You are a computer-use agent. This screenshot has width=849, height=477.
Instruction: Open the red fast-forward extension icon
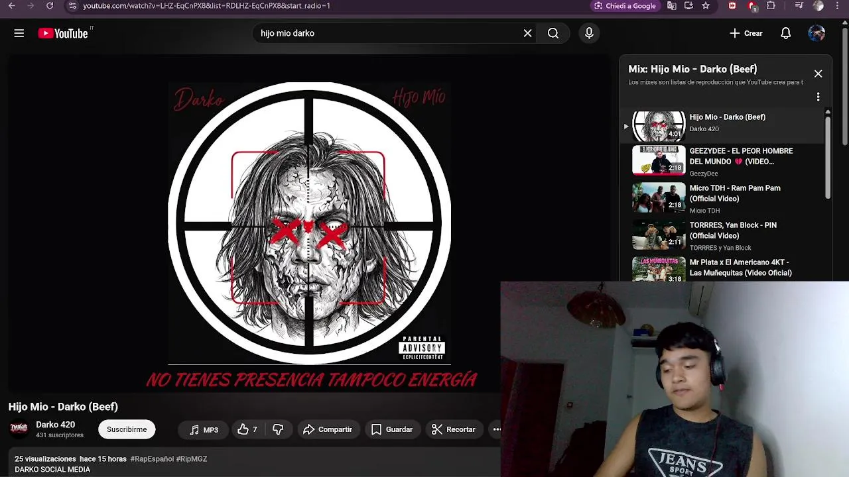click(x=732, y=5)
